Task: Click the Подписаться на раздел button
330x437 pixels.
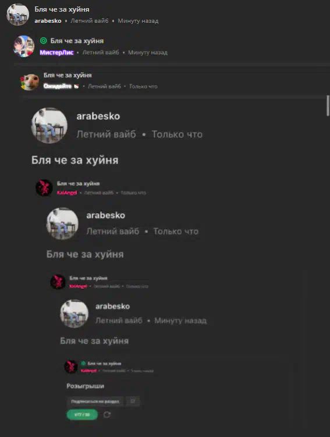Action: pyautogui.click(x=95, y=402)
